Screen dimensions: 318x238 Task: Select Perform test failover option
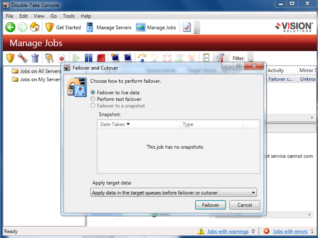116,99
